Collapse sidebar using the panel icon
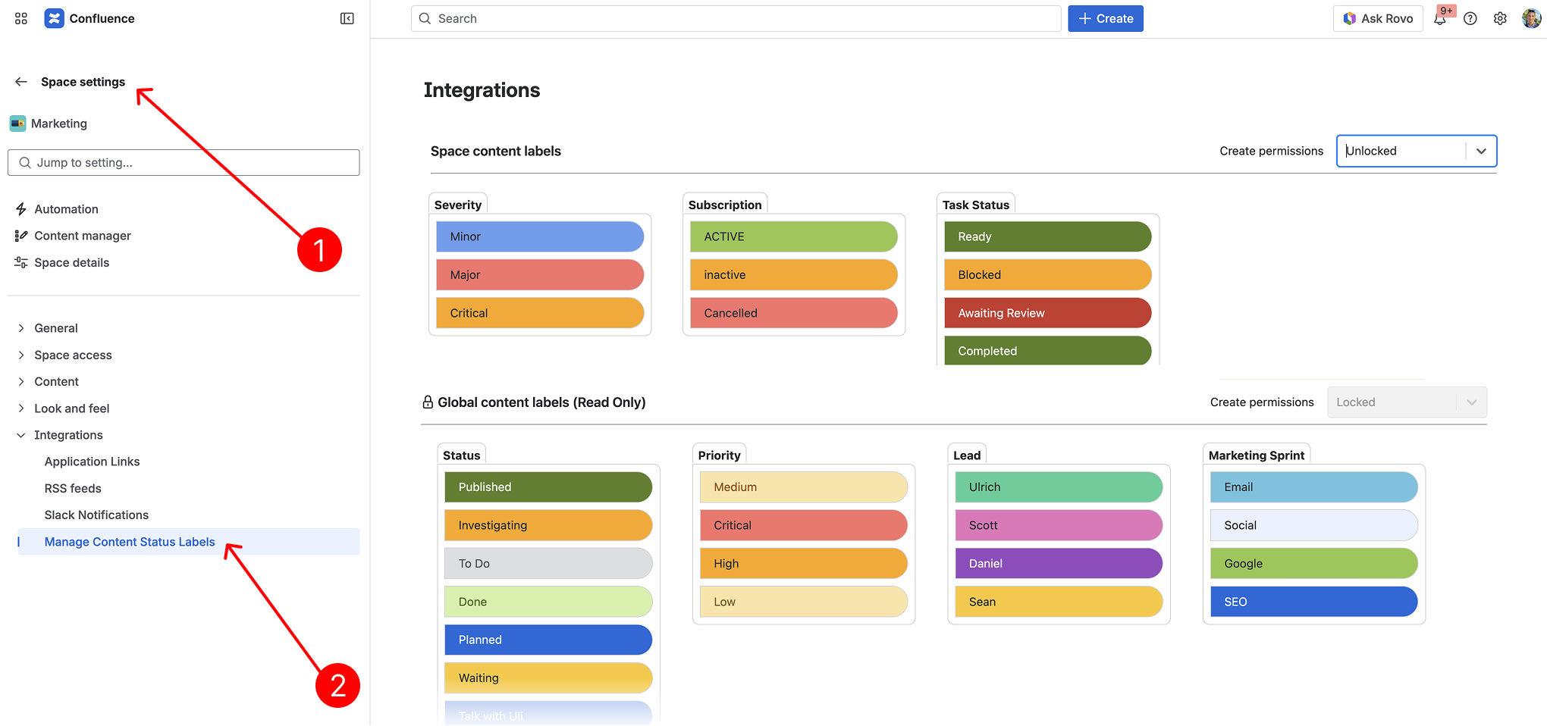 point(347,18)
